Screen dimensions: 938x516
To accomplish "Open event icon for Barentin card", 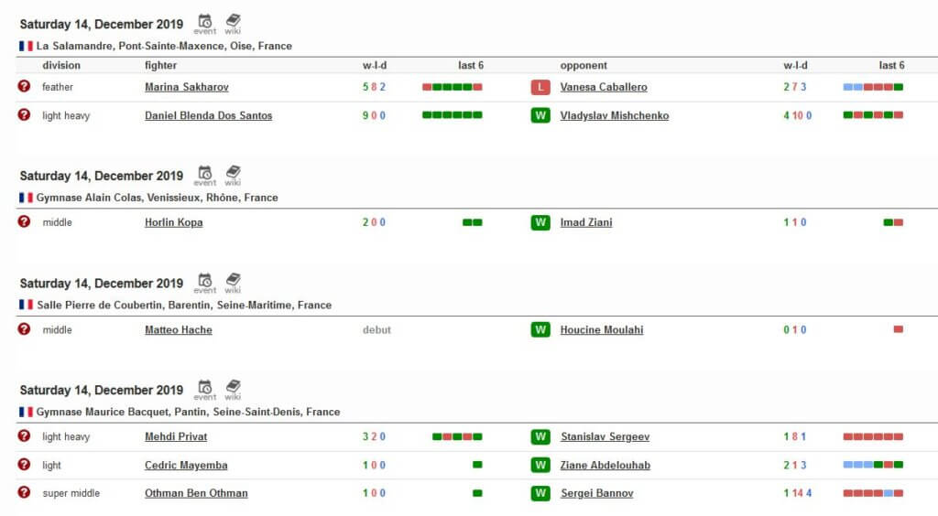I will [x=205, y=282].
